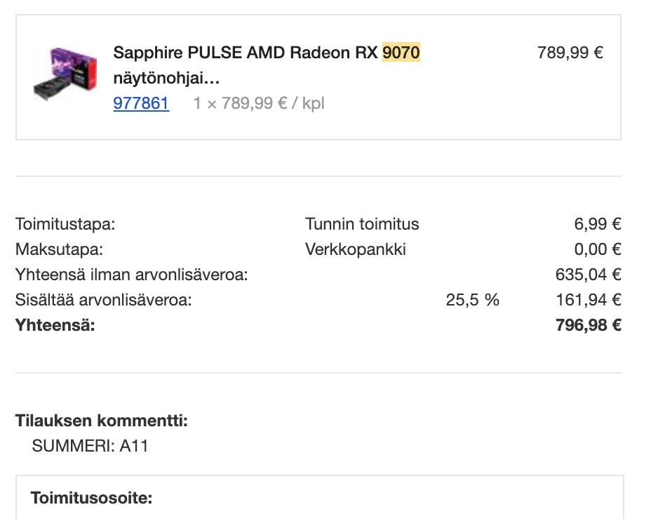The height and width of the screenshot is (519, 651).
Task: Click the "Maksutapa:" label
Action: pos(59,249)
